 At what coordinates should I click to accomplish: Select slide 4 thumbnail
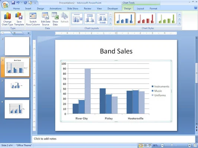point(17,109)
